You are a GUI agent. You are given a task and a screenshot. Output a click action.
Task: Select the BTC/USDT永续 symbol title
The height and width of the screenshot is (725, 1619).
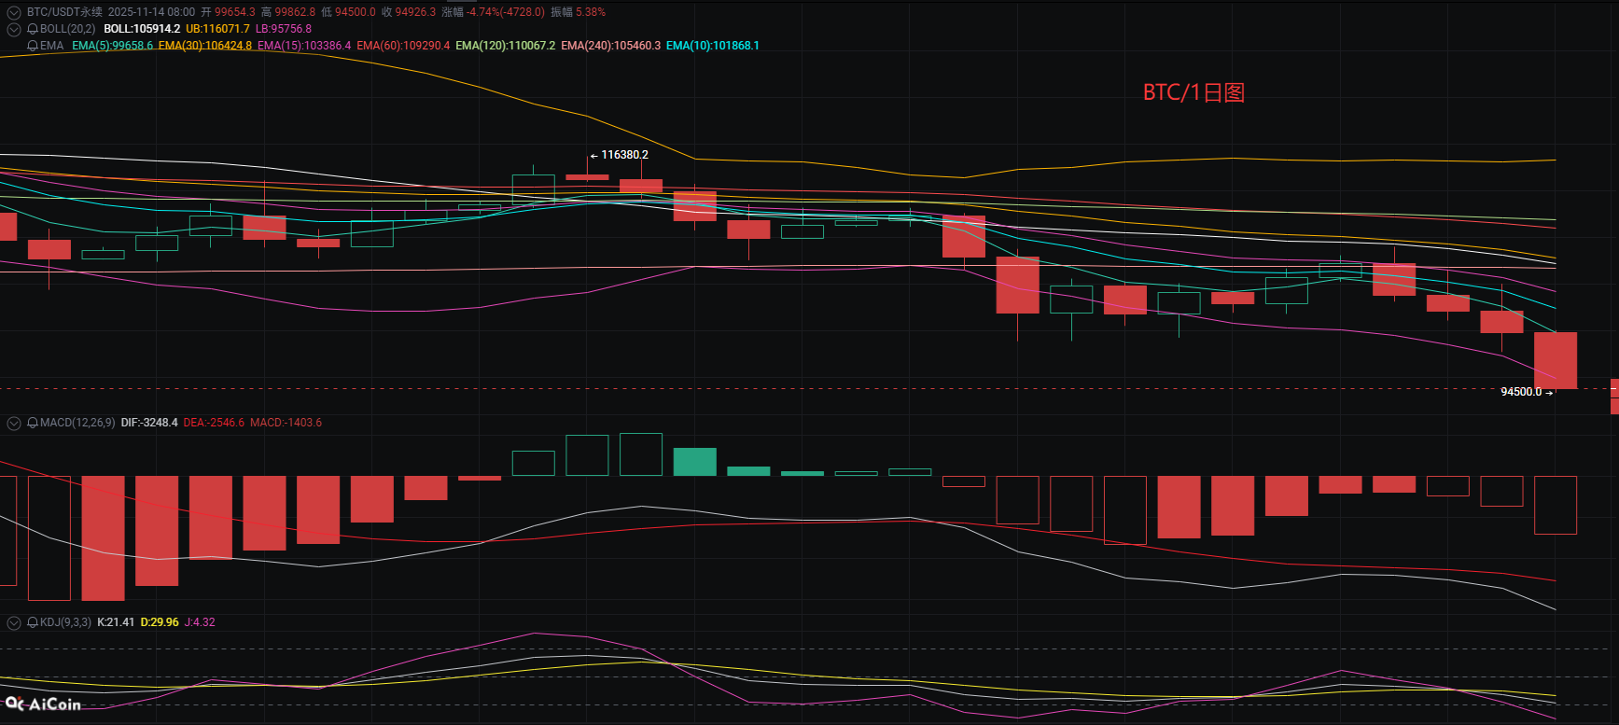(64, 12)
